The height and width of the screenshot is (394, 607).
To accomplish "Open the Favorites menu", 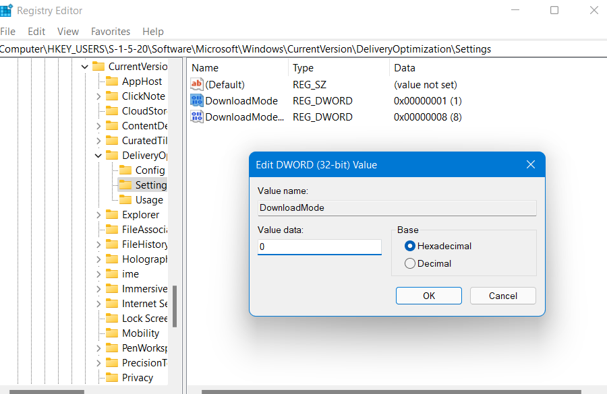I will pos(111,32).
